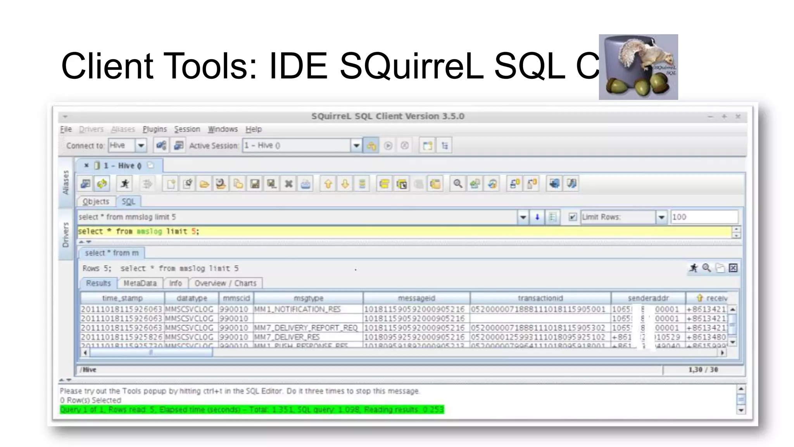Click the print file icon in session toolbar

(x=306, y=184)
